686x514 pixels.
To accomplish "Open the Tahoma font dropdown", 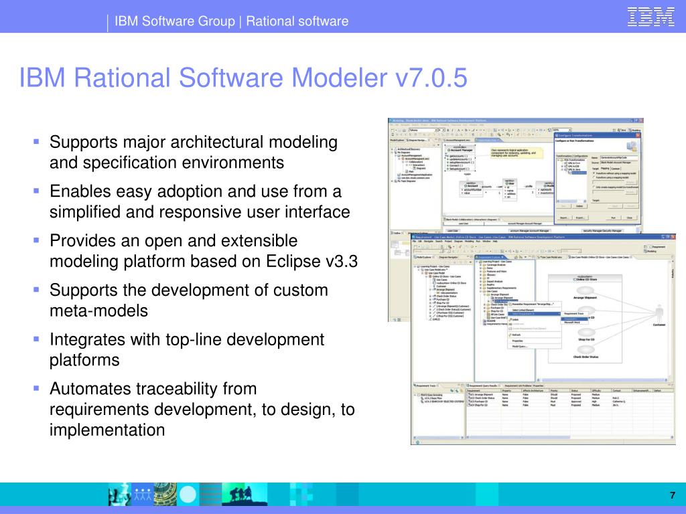I will tap(436, 131).
